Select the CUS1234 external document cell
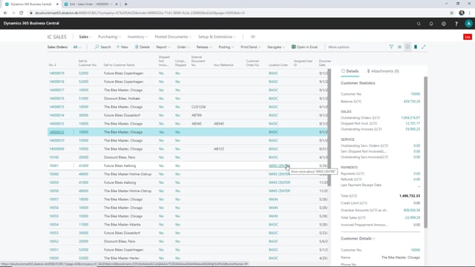Screen dimensions: 475x267 coord(198,107)
